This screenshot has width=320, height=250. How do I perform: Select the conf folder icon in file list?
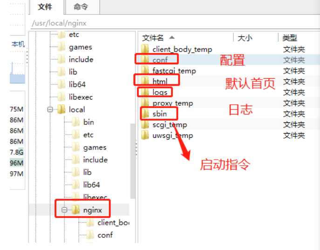(x=145, y=60)
